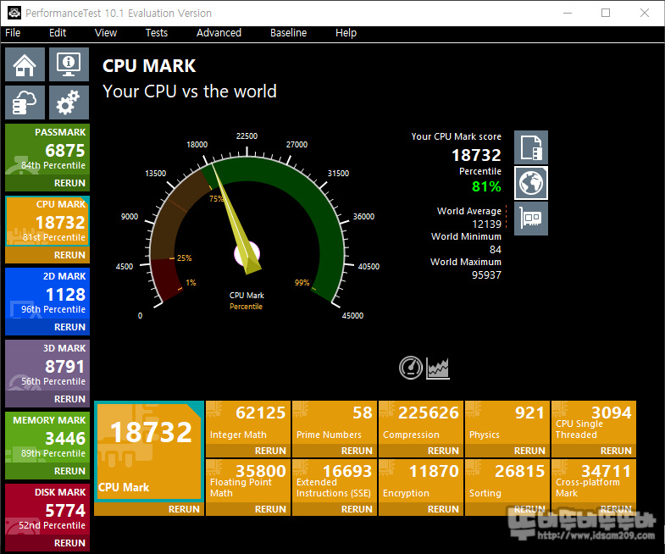Select the Floating Point Math 35800 tile
Viewport: 665px width, 554px height.
[248, 480]
